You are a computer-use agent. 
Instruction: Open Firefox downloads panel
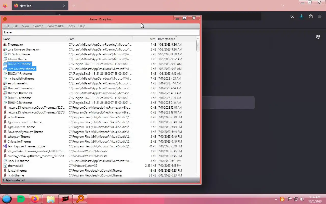301,16
